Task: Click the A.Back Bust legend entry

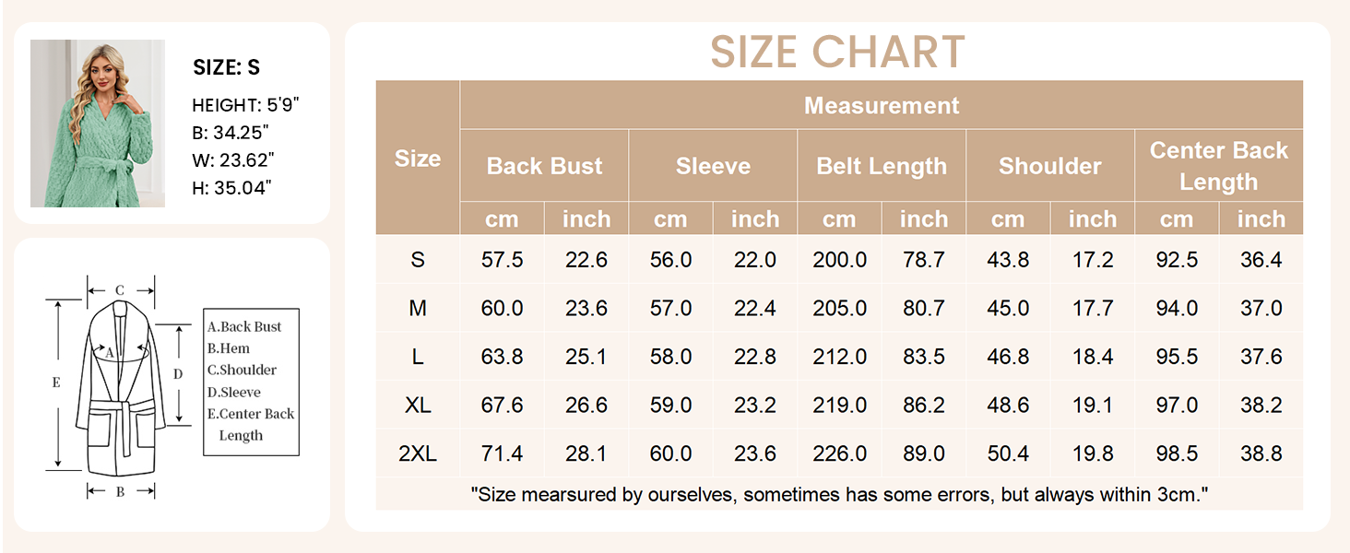Action: point(244,326)
